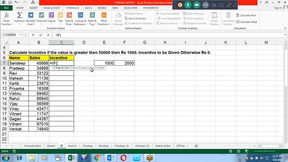288x162 pixels.
Task: Expand the formula bar
Action: [x=285, y=35]
